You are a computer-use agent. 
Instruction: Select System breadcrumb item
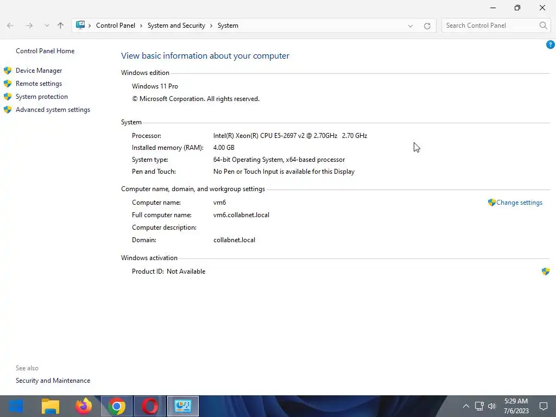click(228, 26)
